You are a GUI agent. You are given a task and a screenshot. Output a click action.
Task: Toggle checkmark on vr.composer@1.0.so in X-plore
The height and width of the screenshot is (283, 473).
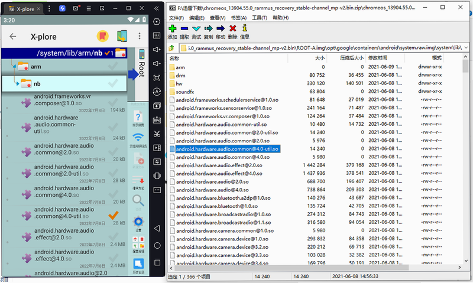point(113,102)
